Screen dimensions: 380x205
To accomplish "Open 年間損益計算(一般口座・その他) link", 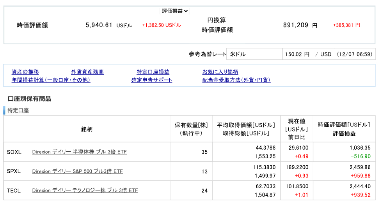I will 51,80.
